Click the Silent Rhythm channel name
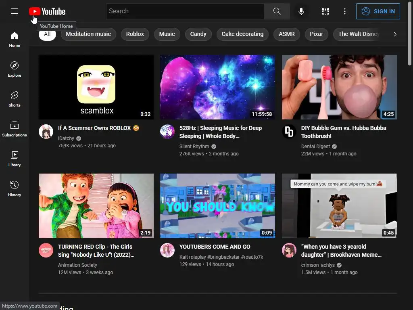 tap(194, 147)
